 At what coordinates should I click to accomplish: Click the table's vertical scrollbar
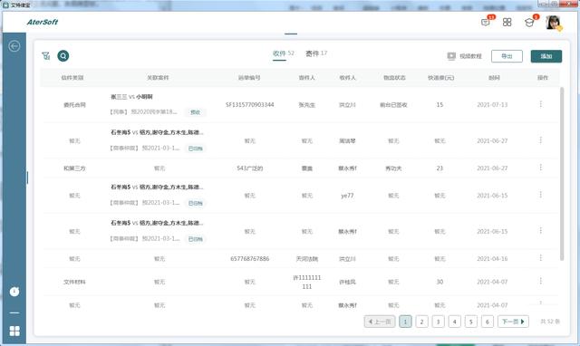click(562, 174)
